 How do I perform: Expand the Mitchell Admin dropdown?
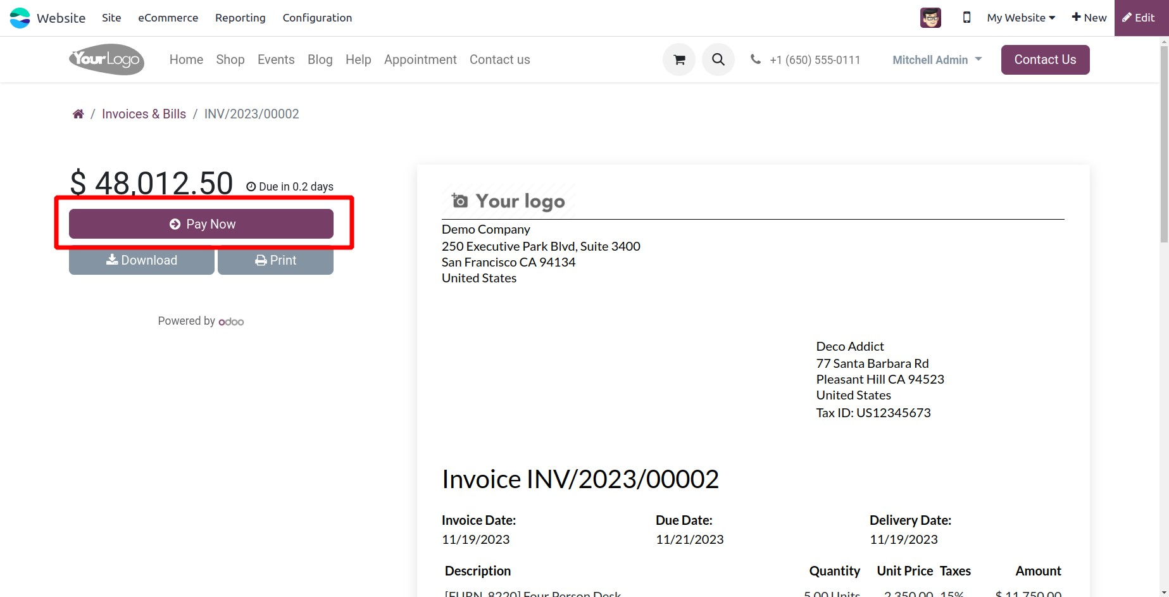[x=937, y=60]
